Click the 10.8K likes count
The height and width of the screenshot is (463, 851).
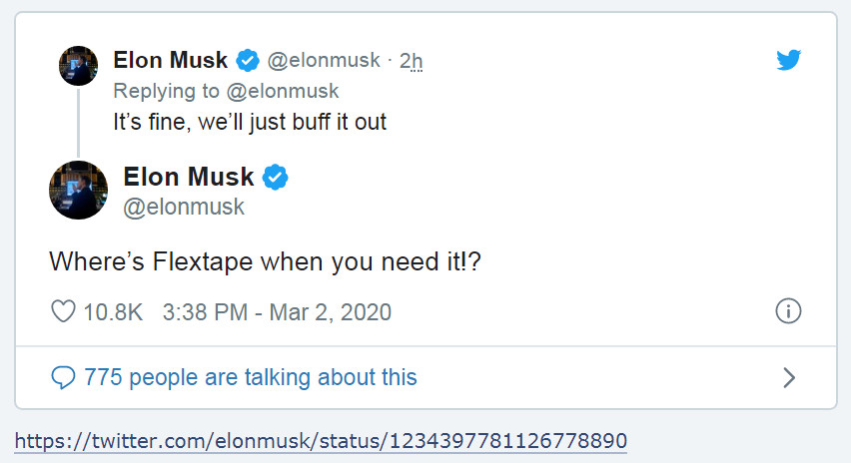[113, 312]
